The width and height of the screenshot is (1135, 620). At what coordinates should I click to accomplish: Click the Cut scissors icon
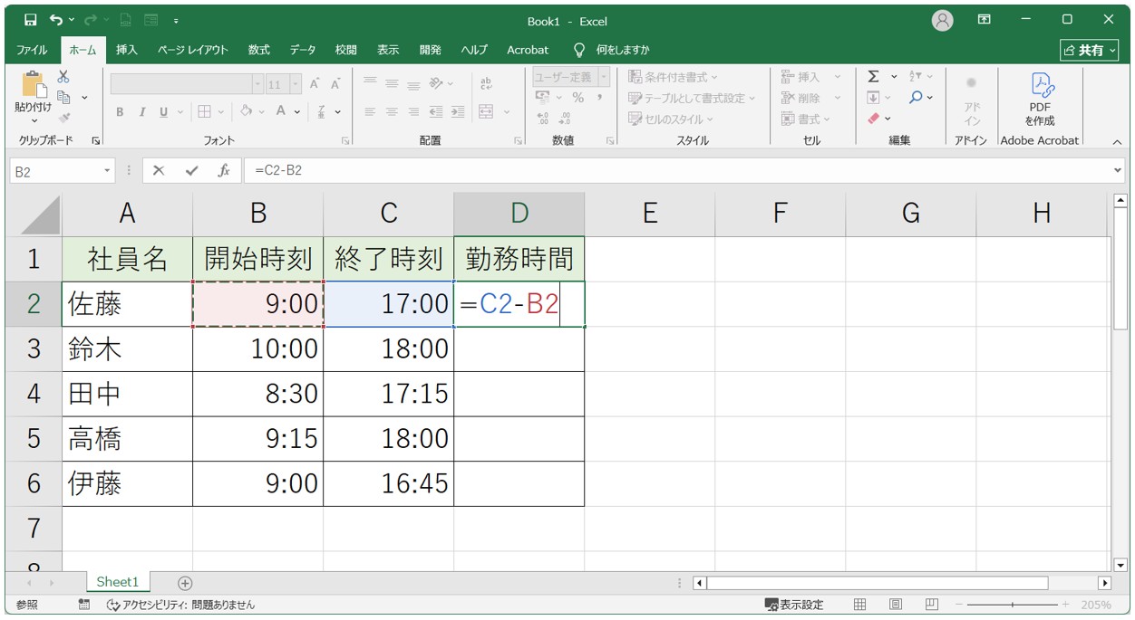point(63,77)
